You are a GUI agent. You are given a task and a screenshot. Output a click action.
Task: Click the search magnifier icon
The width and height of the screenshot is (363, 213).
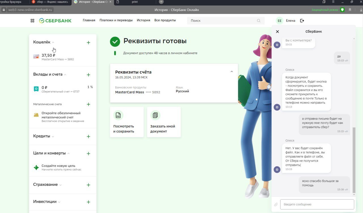[259, 21]
